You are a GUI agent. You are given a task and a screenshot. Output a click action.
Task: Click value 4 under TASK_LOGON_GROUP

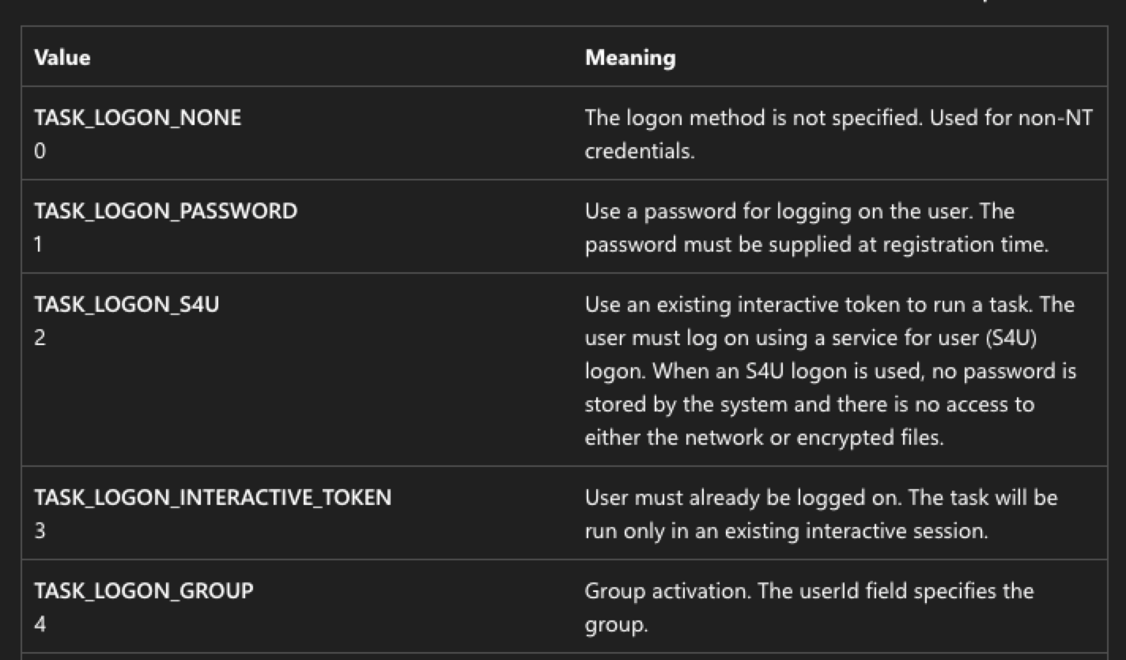[40, 624]
